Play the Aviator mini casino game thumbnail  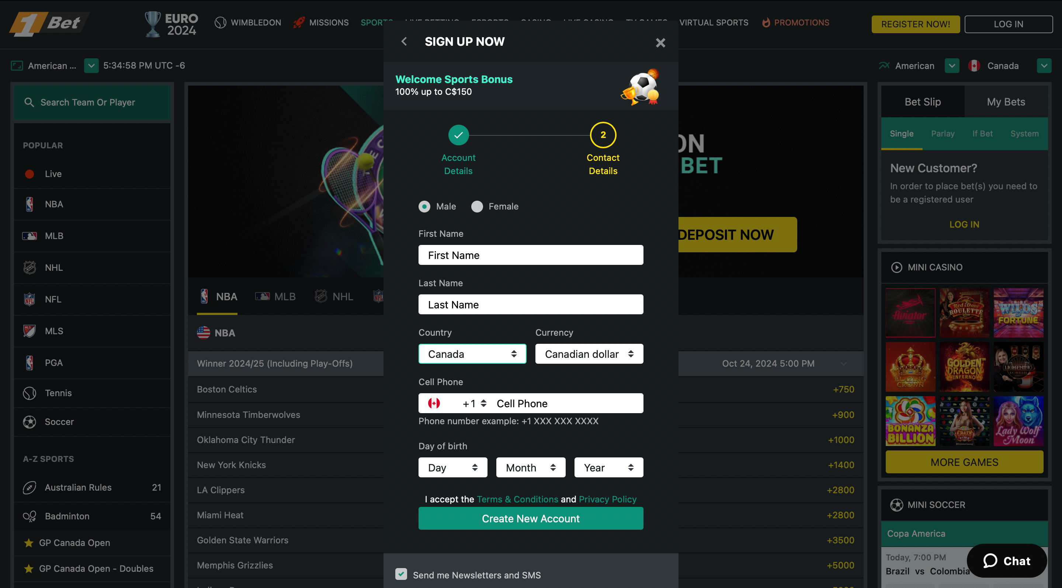coord(910,312)
